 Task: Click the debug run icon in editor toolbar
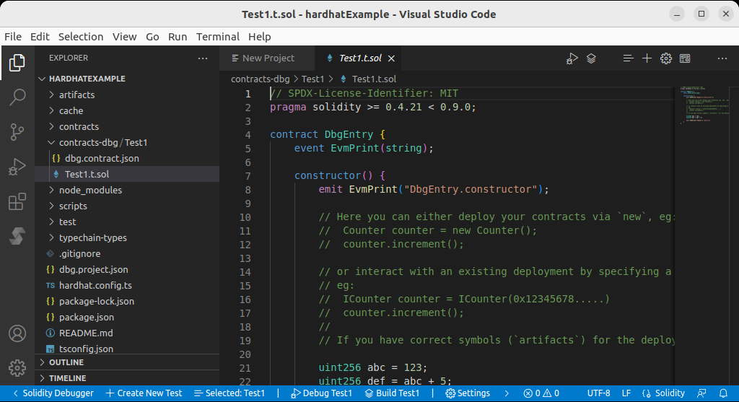tap(572, 58)
